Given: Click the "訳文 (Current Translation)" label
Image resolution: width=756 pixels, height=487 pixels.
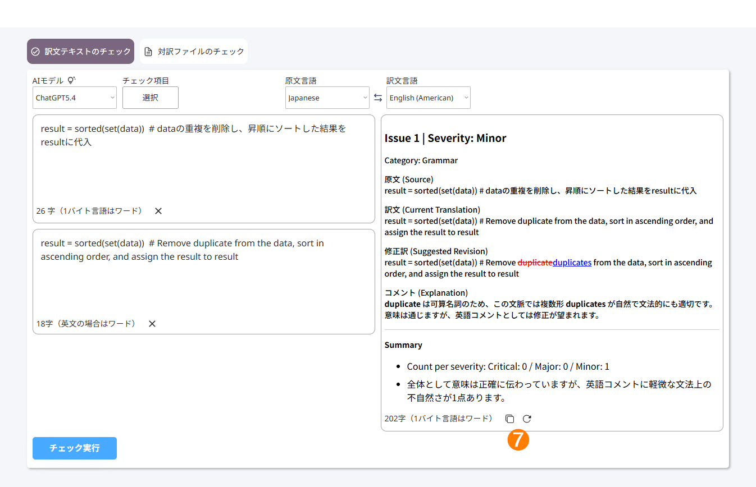Looking at the screenshot, I should [432, 210].
